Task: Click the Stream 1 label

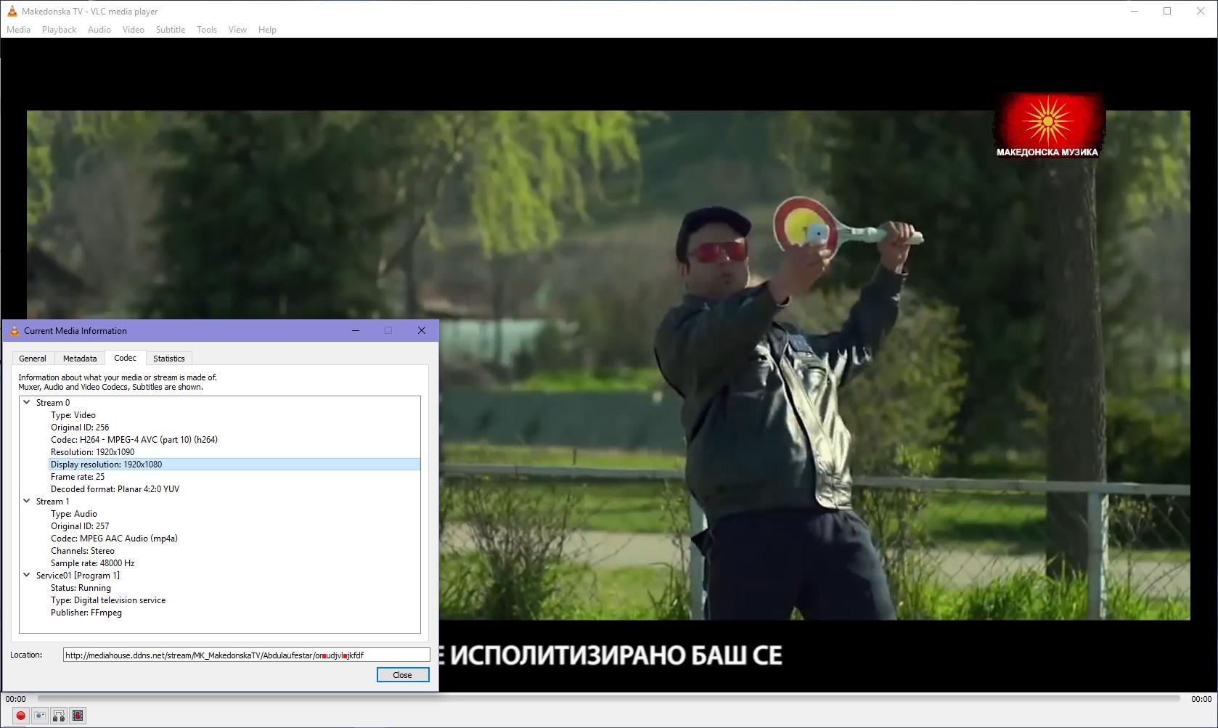Action: pyautogui.click(x=53, y=502)
